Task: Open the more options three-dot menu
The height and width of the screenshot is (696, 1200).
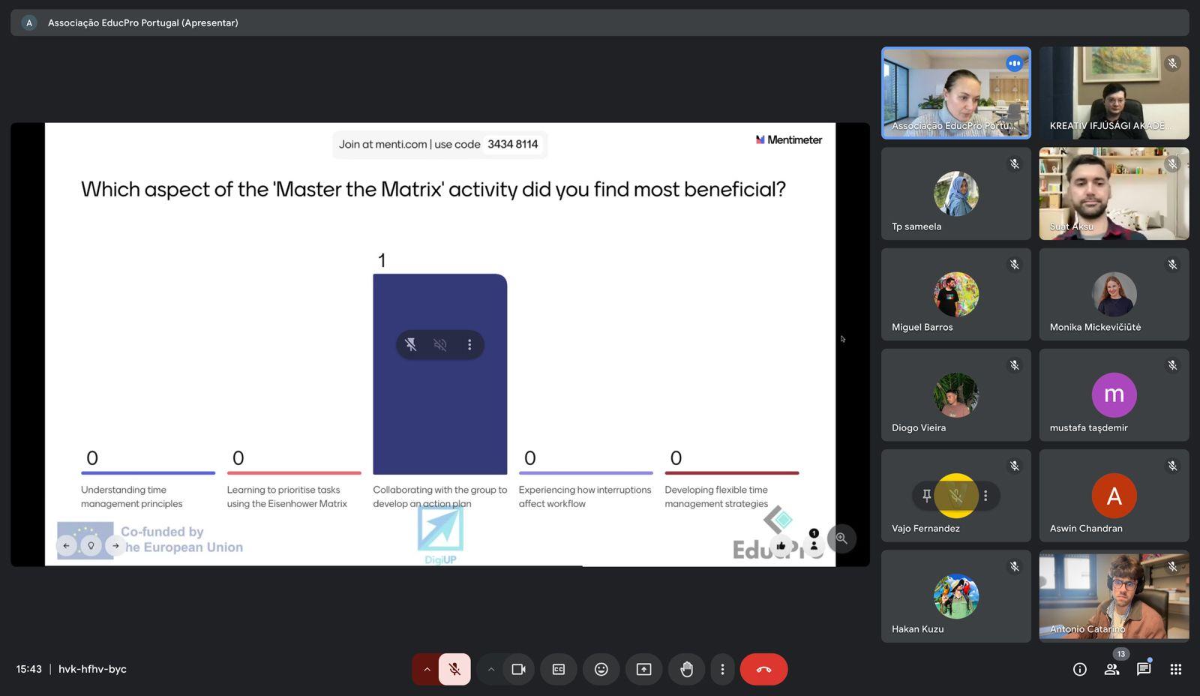Action: pyautogui.click(x=722, y=669)
